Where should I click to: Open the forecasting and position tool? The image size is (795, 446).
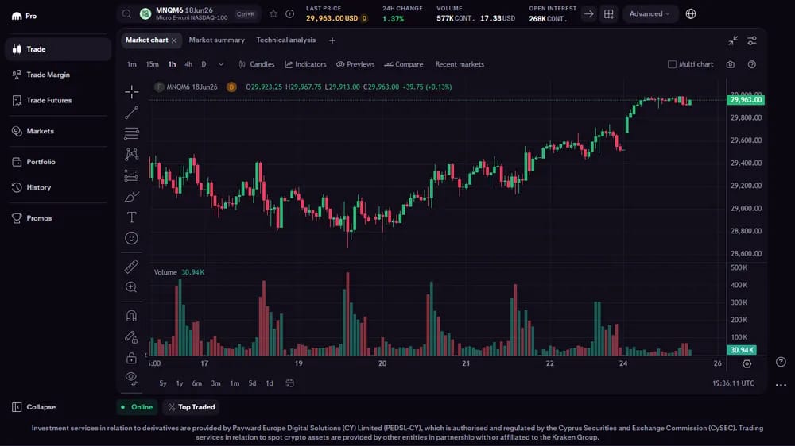[x=131, y=175]
